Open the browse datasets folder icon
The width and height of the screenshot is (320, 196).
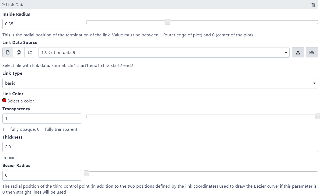point(312,52)
